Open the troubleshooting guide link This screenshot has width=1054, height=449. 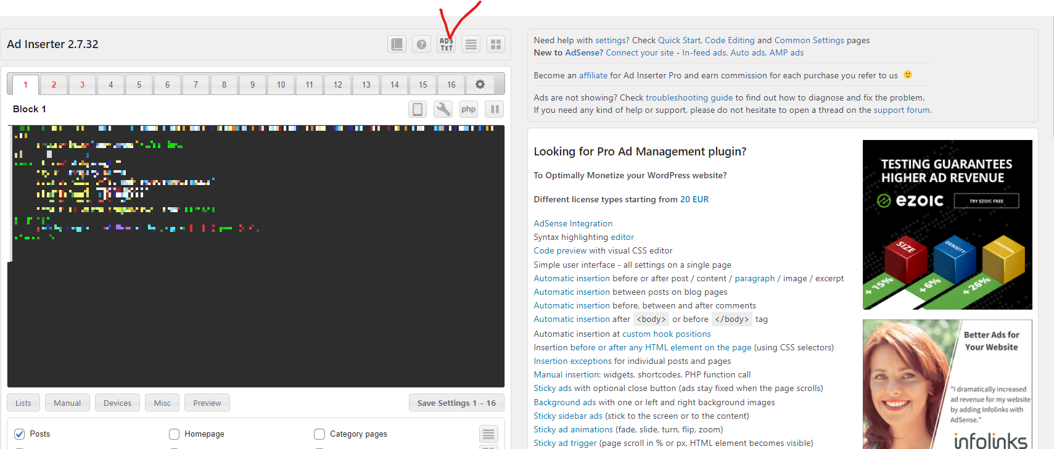click(x=689, y=97)
